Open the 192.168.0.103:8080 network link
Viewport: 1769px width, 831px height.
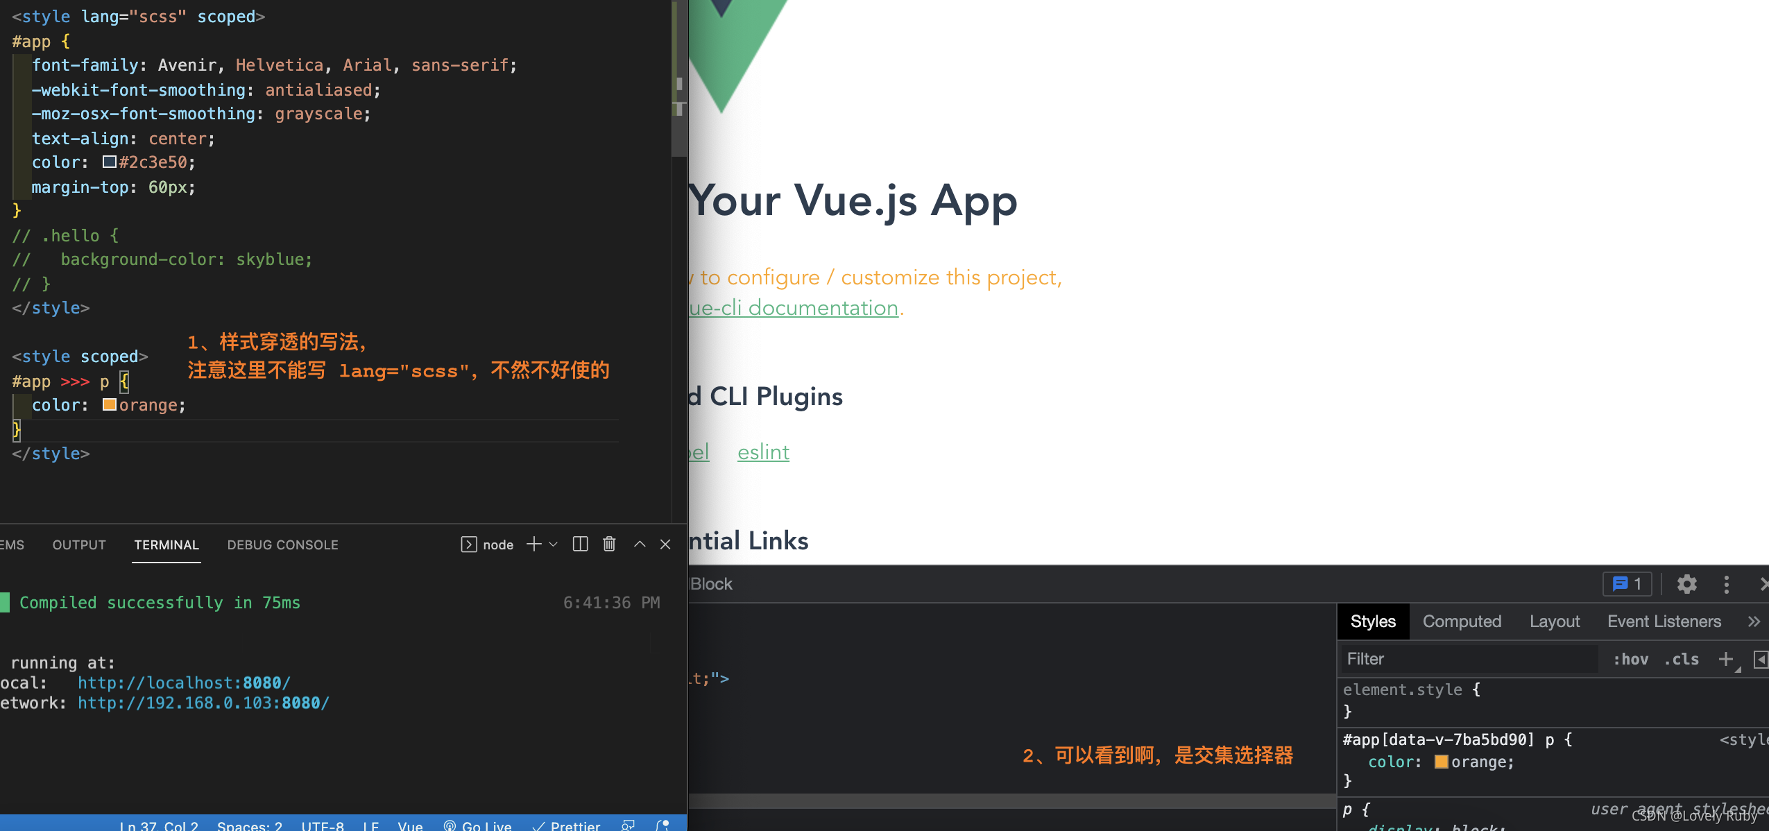coord(203,703)
